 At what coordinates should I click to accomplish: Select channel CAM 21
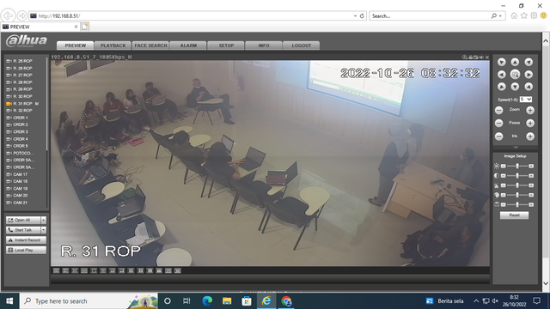(21, 203)
